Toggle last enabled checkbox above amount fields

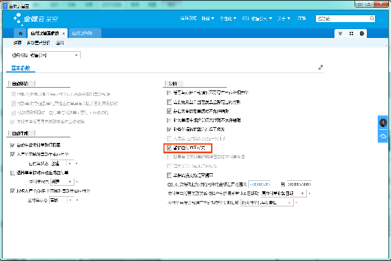[169, 175]
